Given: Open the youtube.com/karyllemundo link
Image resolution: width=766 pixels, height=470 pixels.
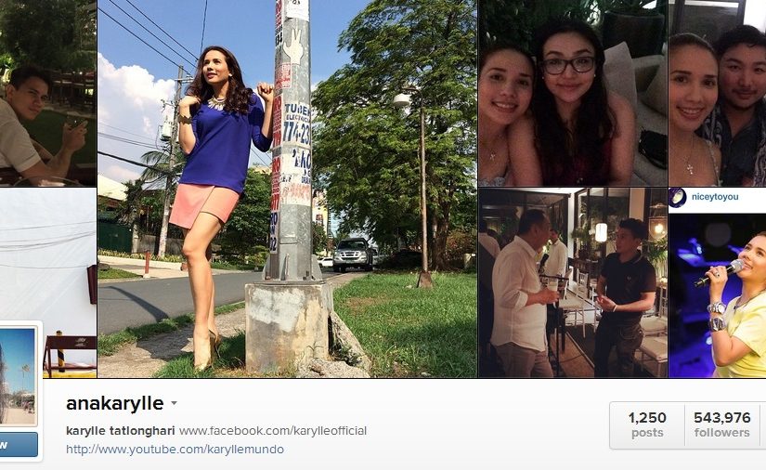Looking at the screenshot, I should tap(175, 449).
